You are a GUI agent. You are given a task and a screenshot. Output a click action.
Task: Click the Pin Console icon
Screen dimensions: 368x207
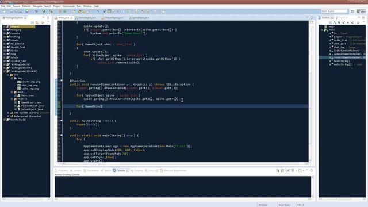pyautogui.click(x=288, y=171)
